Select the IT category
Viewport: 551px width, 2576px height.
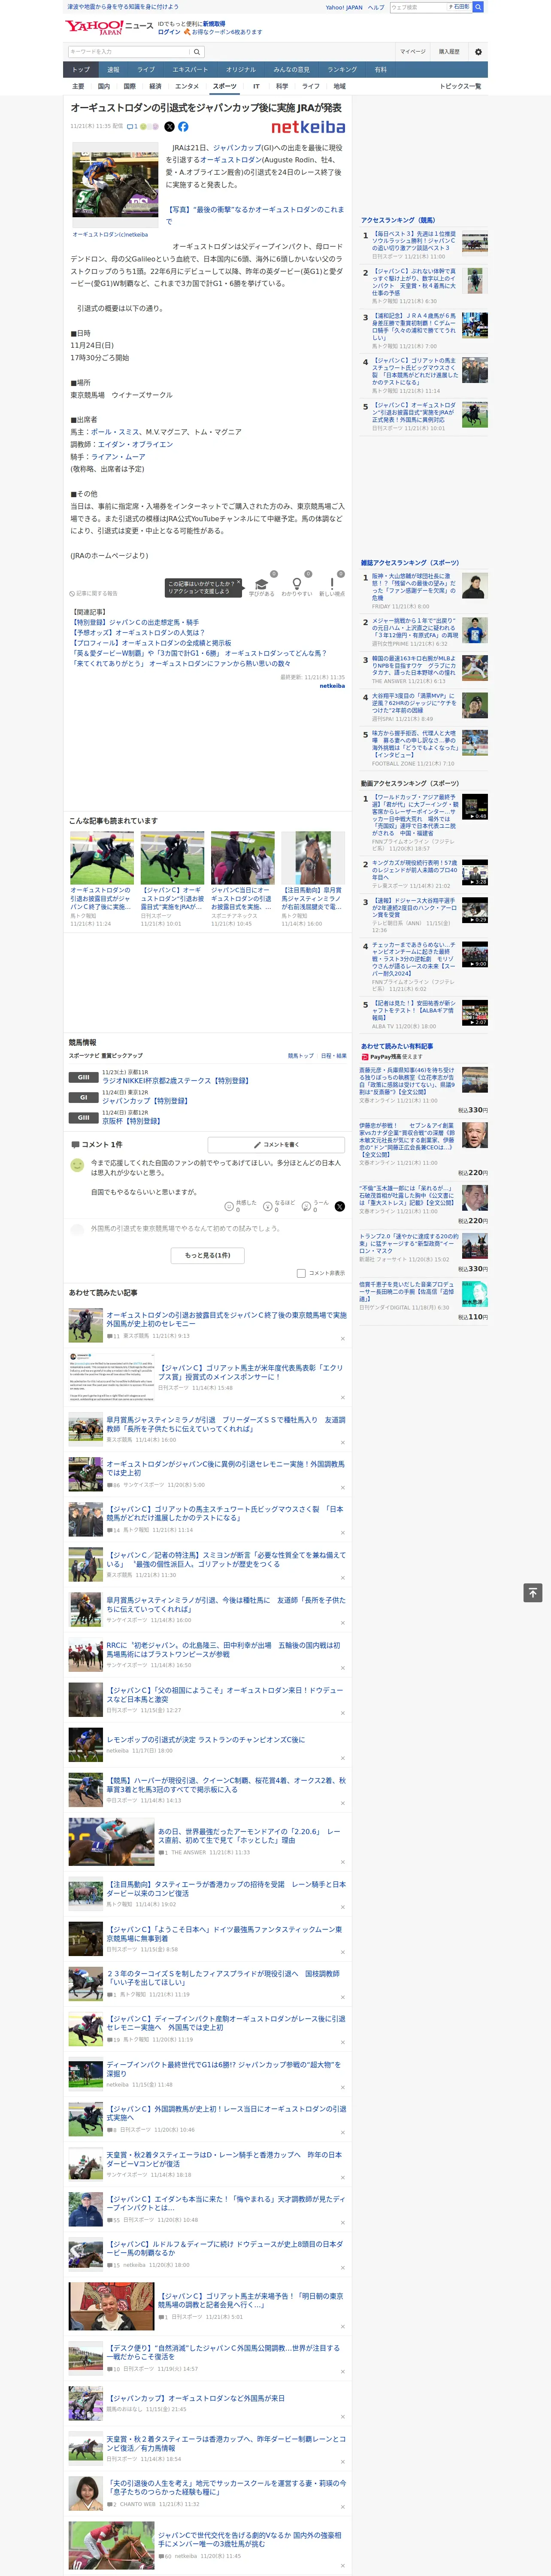256,86
